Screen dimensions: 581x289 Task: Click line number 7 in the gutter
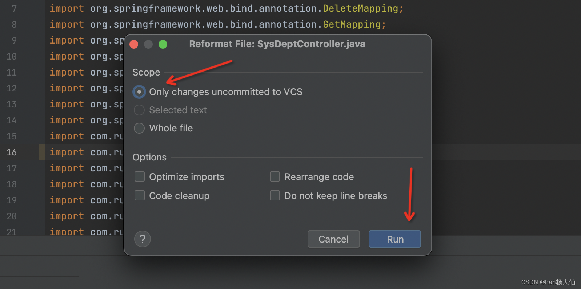[x=14, y=8]
